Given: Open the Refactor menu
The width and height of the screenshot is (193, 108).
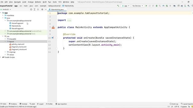Looking at the screenshot, I should pos(38,2).
